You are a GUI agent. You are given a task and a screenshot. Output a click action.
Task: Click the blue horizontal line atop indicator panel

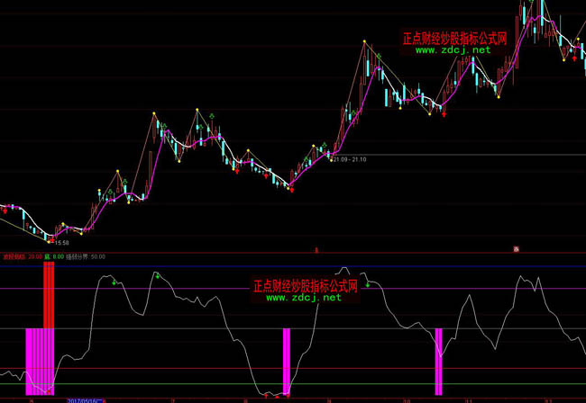[x=293, y=266]
